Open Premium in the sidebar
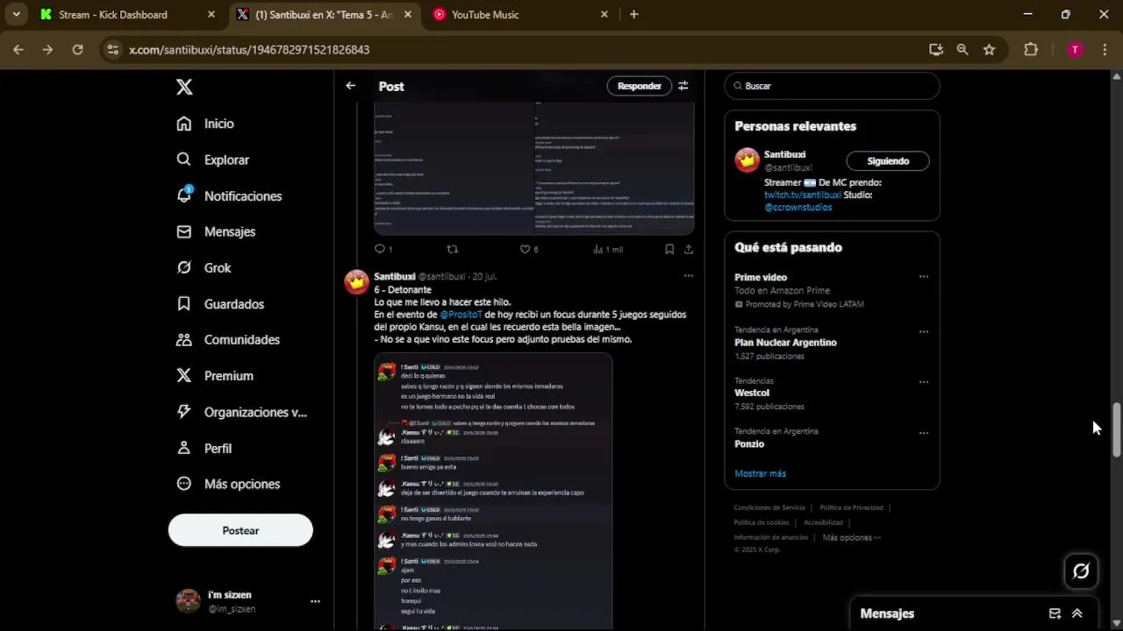Viewport: 1123px width, 631px height. [215, 375]
